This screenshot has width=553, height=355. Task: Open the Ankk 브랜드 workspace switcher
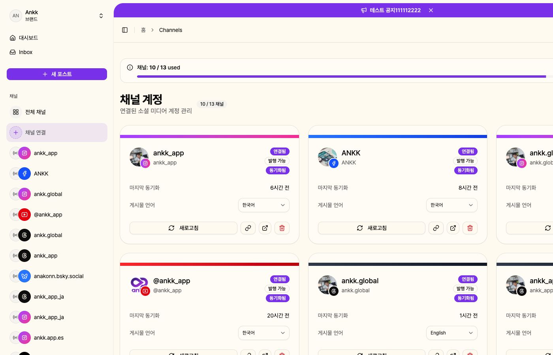click(57, 16)
